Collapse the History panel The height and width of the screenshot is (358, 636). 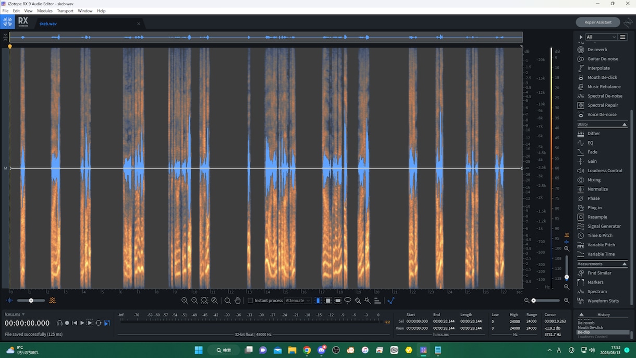tap(581, 315)
